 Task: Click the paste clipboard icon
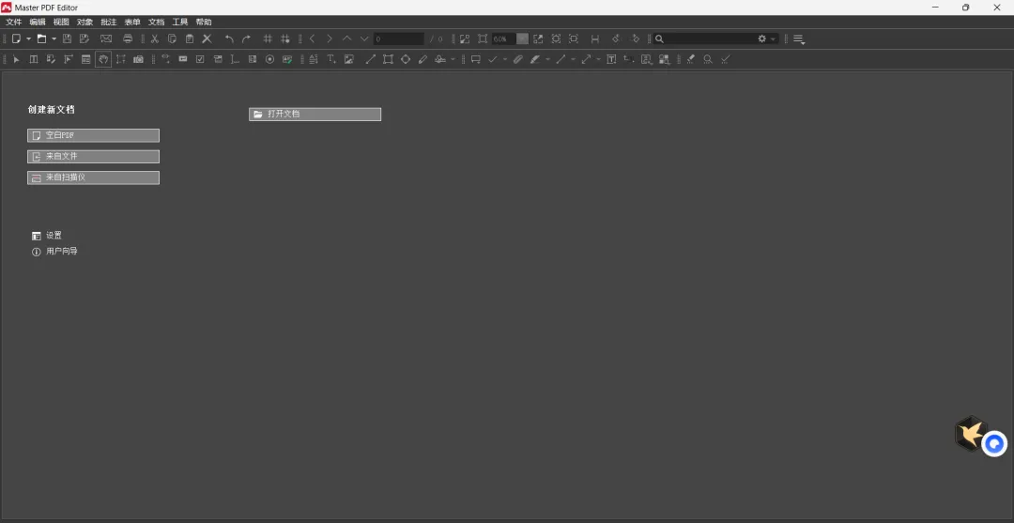pos(190,38)
